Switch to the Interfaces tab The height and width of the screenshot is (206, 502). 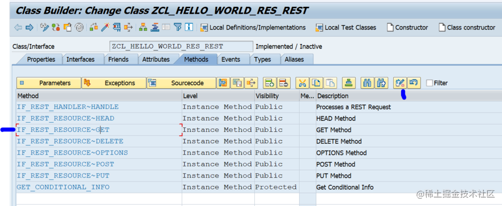pos(80,59)
